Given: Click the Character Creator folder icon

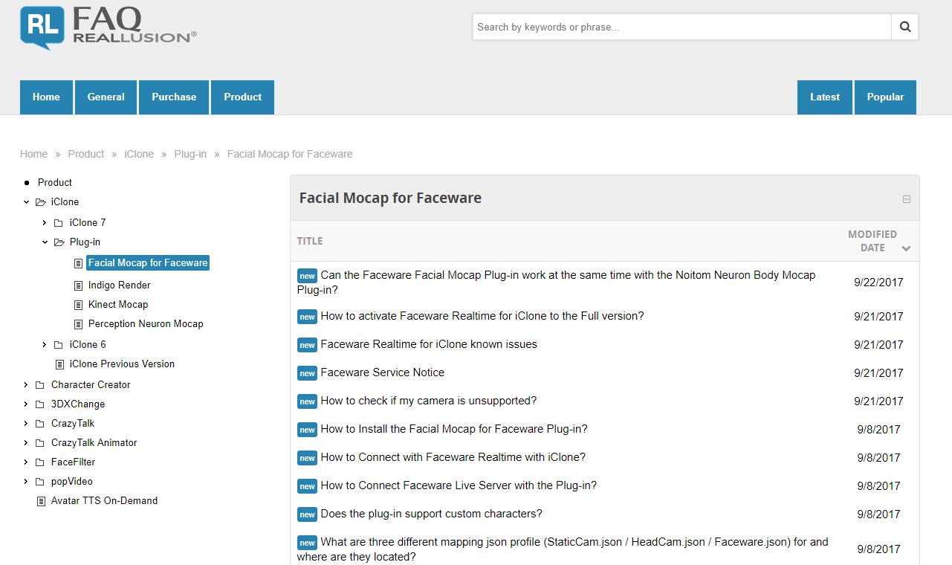Looking at the screenshot, I should 40,384.
